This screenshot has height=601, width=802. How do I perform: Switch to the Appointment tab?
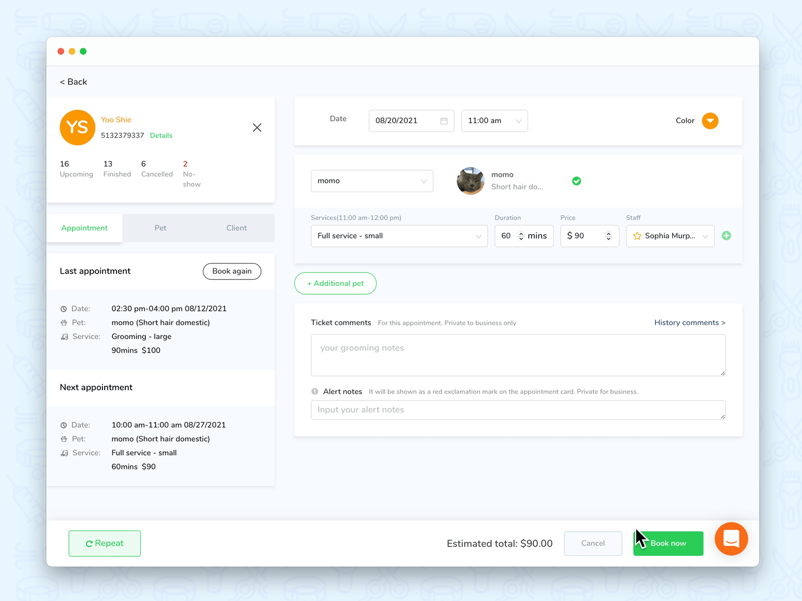[x=84, y=228]
